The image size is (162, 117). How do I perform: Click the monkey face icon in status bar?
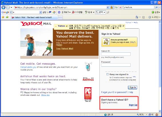pos(157,114)
